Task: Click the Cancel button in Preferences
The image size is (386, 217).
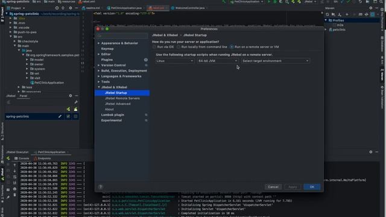Action: [273, 187]
